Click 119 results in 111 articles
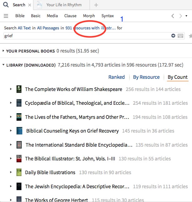The width and height of the screenshot is (192, 202). click(x=160, y=186)
